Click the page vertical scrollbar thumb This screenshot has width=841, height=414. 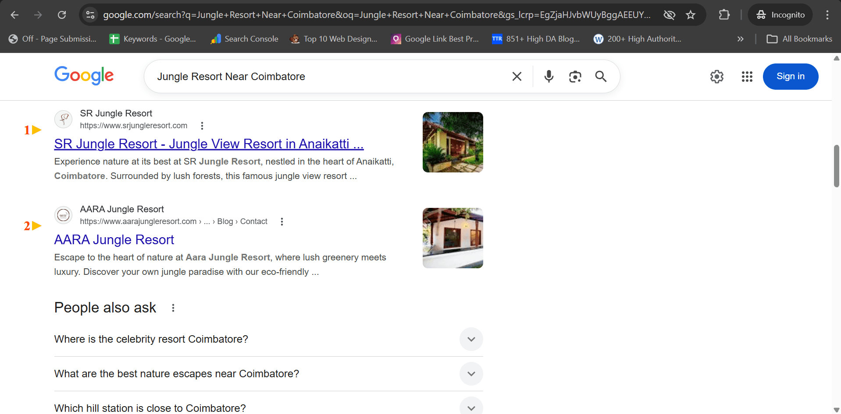click(837, 166)
